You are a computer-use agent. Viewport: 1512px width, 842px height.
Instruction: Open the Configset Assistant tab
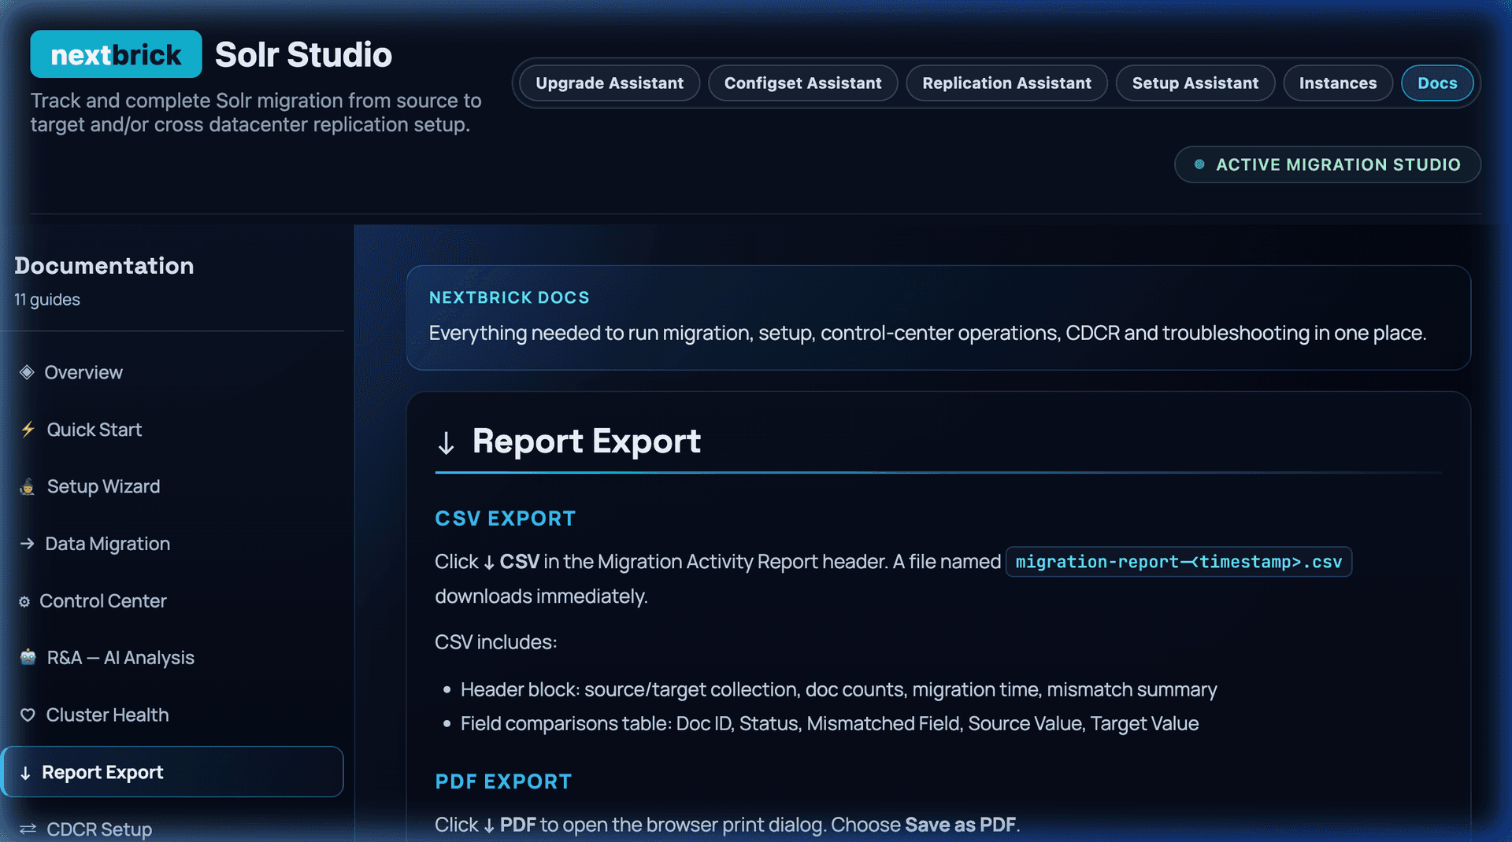(802, 83)
